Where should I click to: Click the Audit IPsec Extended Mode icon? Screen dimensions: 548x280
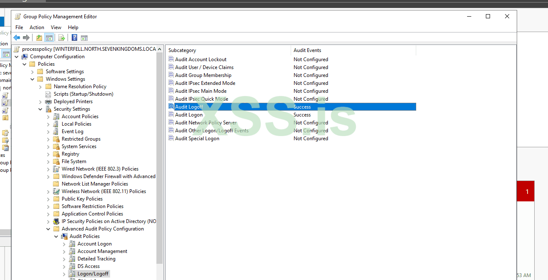pos(171,83)
